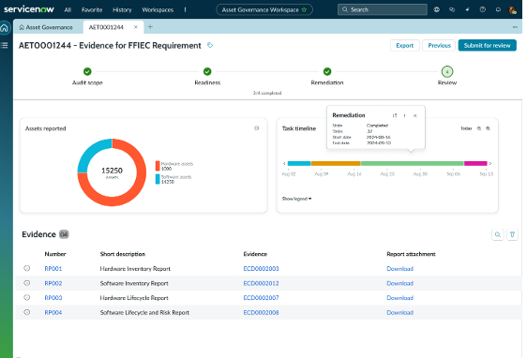Open the help icon in top bar
Image resolution: width=527 pixels, height=358 pixels.
tap(483, 9)
